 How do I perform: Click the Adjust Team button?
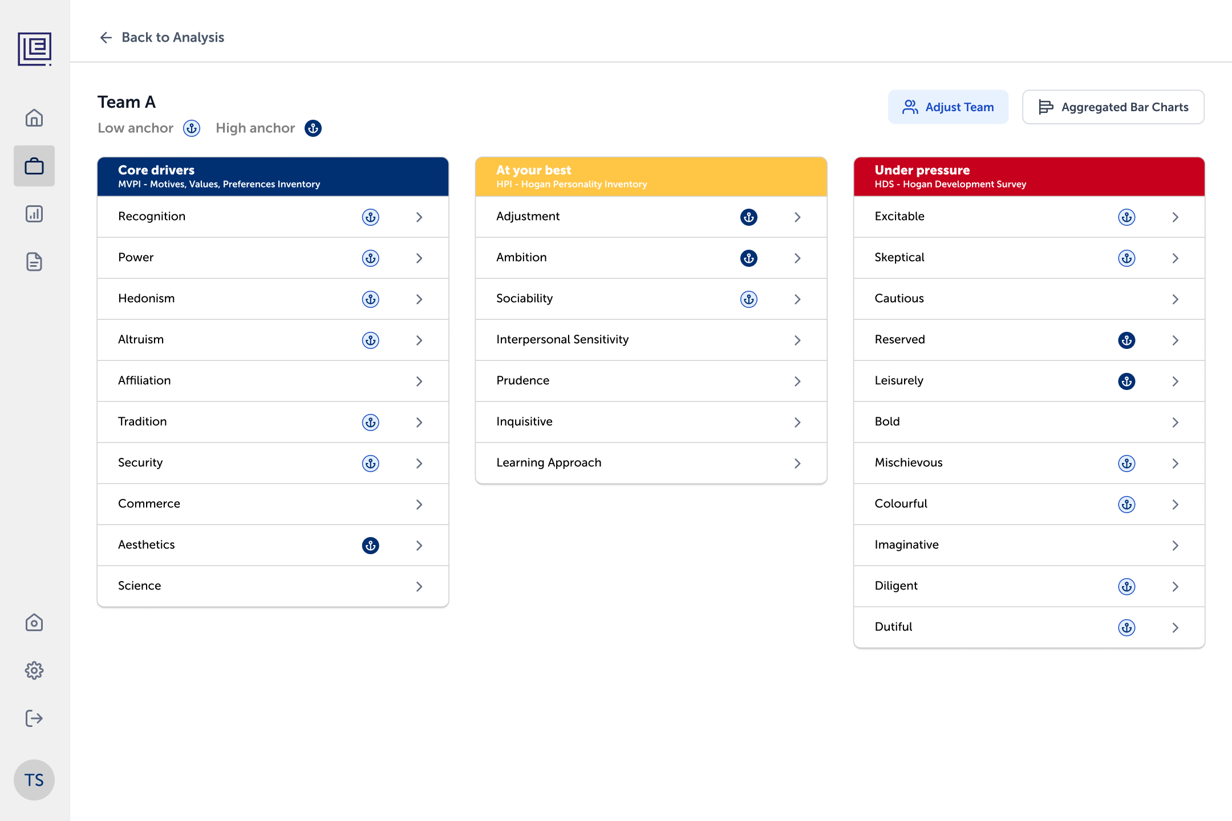pos(948,107)
